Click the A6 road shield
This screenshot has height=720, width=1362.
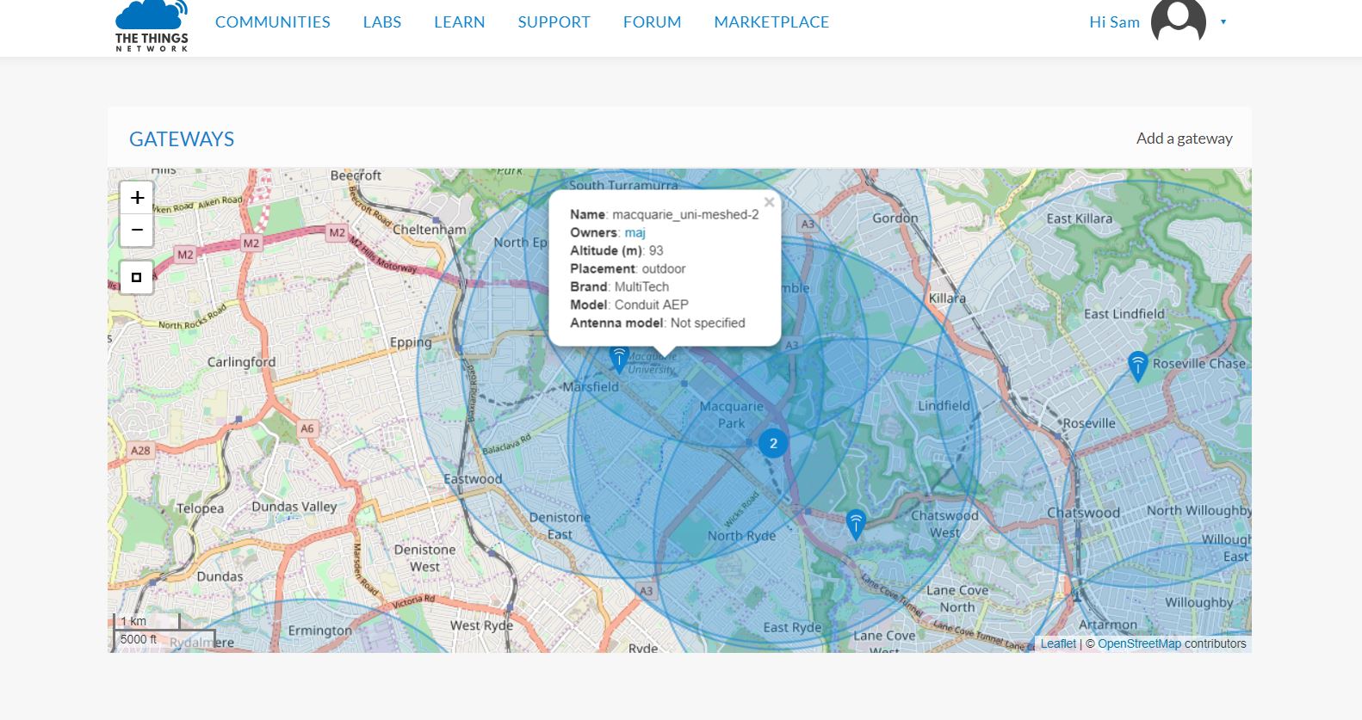307,428
